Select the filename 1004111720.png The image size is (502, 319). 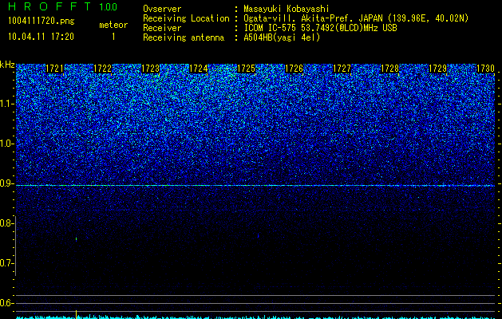point(42,21)
